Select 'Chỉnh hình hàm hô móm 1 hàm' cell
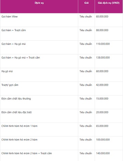Image resolution: width=123 pixels, height=161 pixels. 39,129
